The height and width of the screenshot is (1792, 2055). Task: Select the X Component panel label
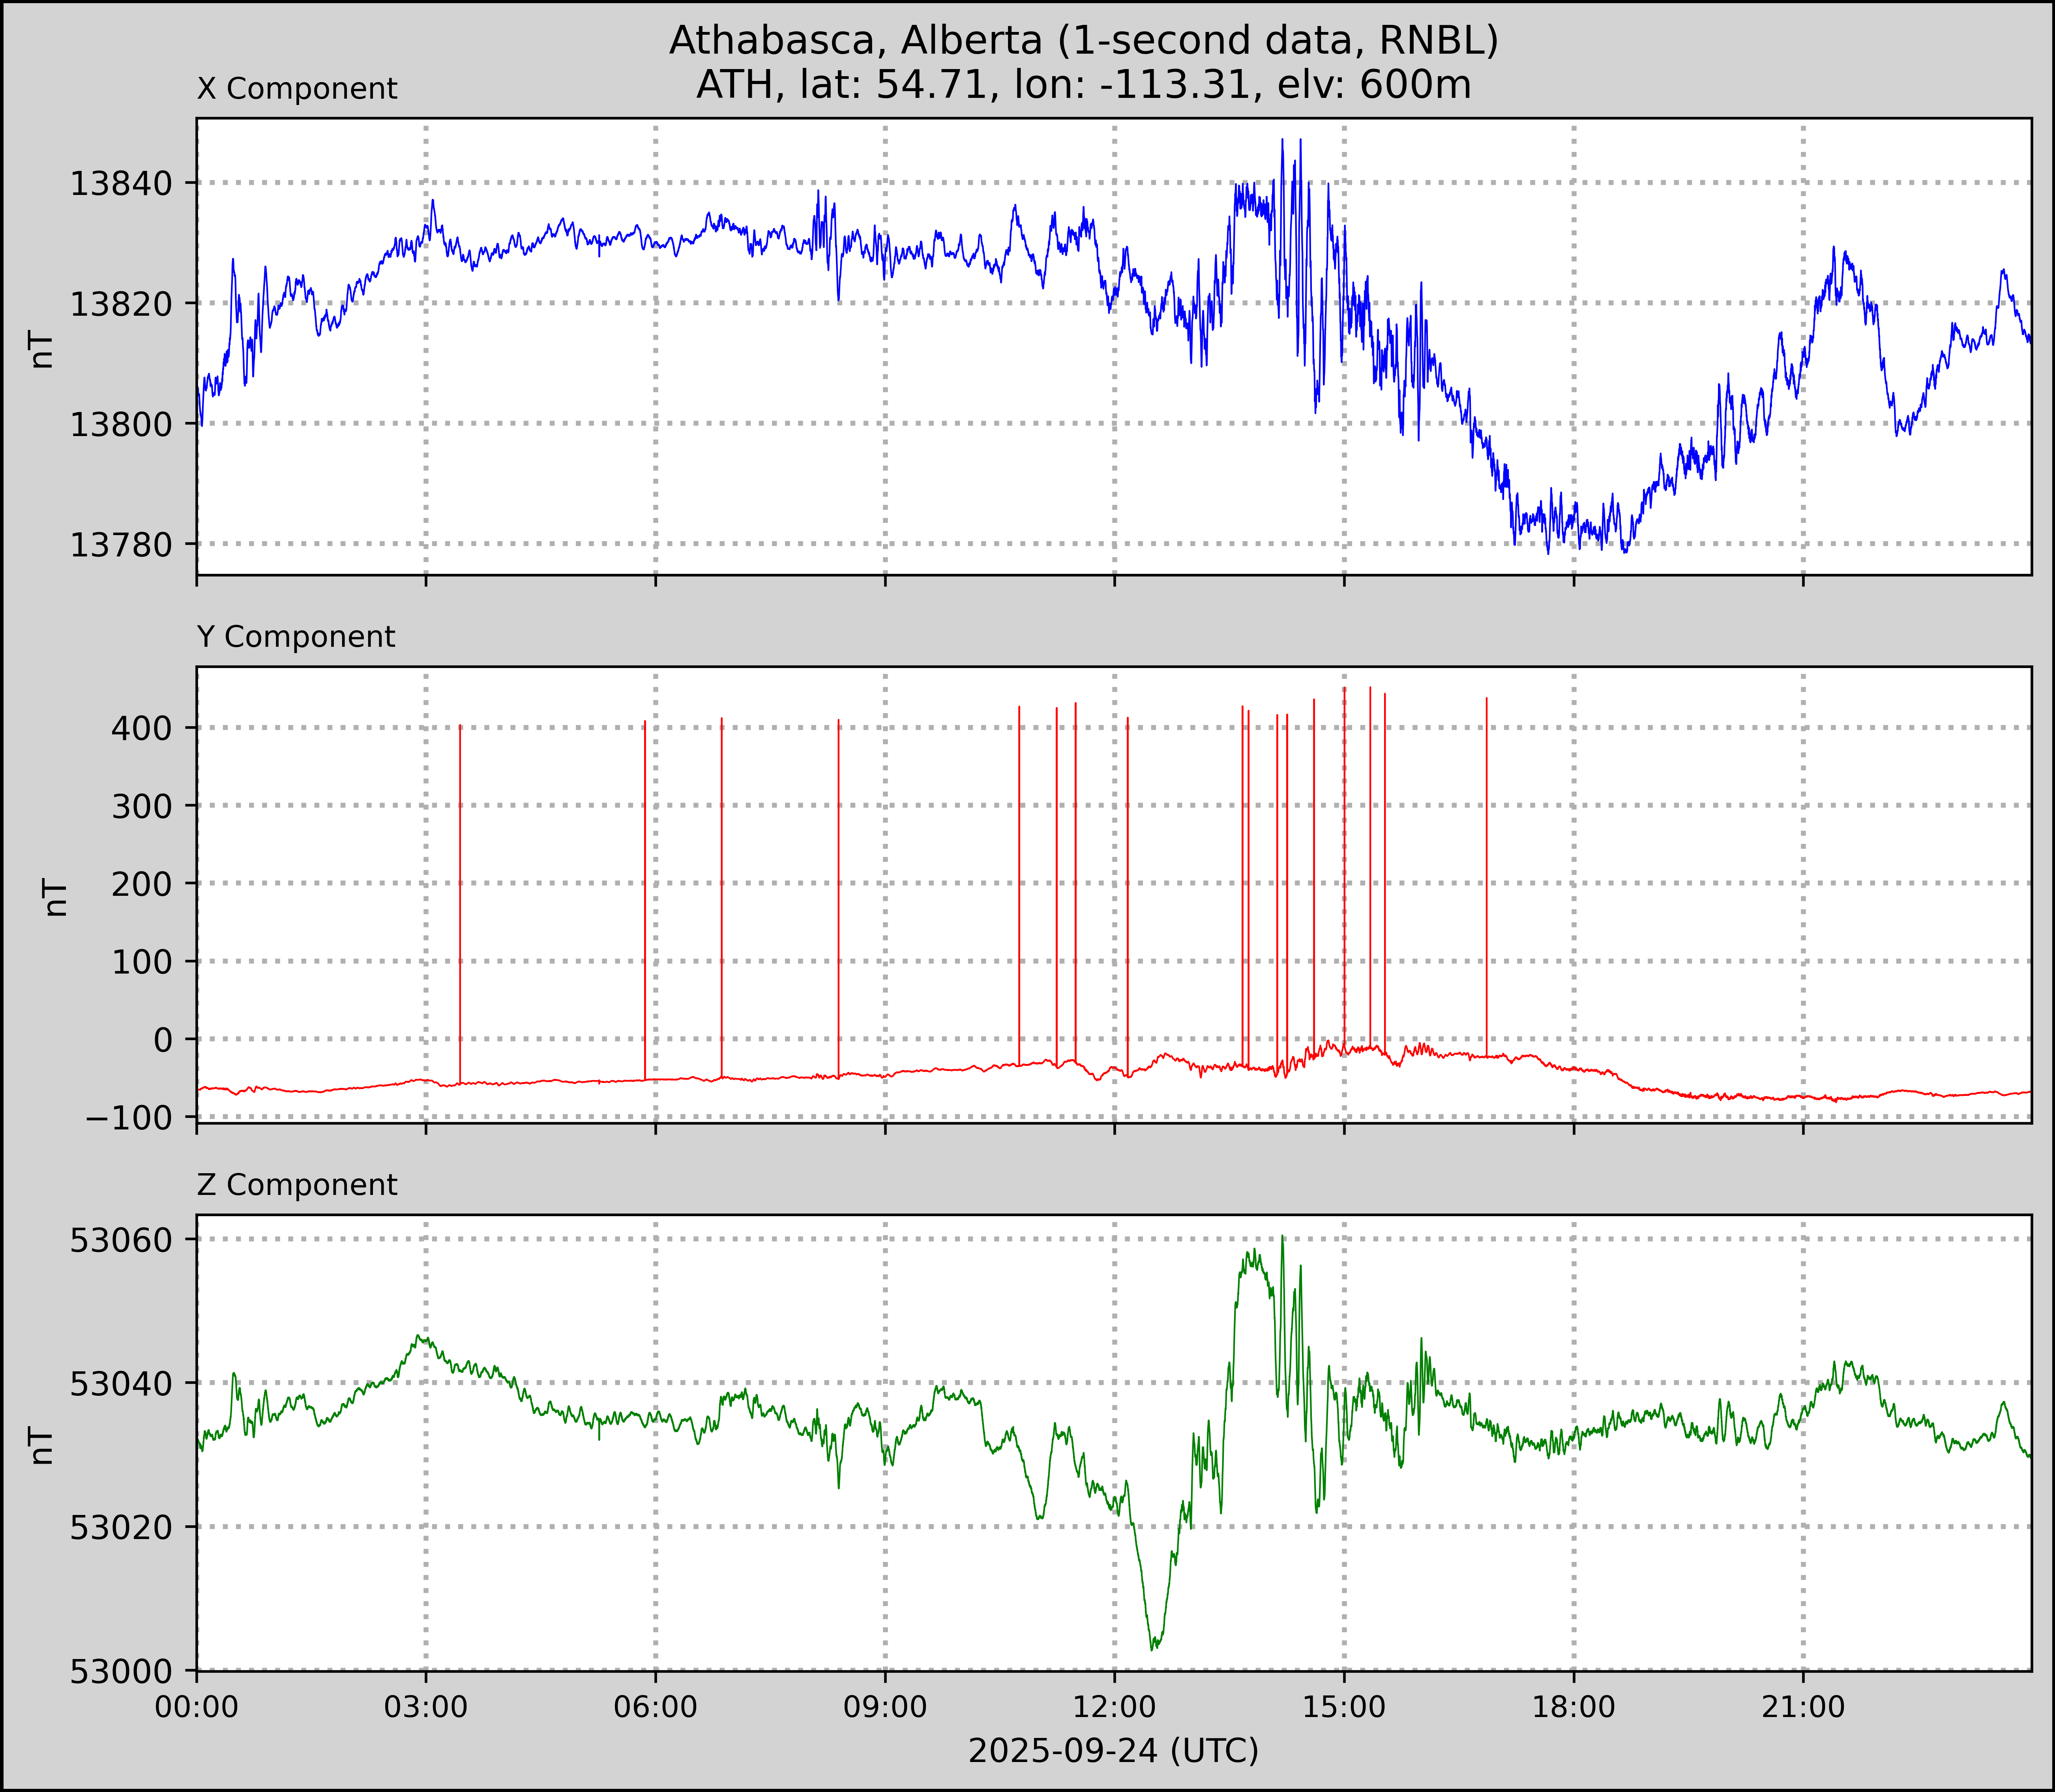click(297, 89)
